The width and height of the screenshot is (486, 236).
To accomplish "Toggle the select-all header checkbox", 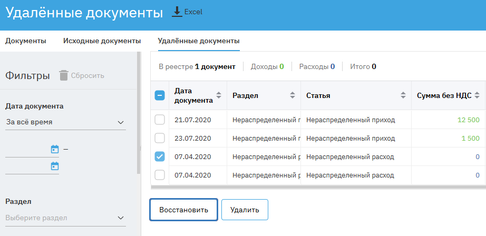I will coord(160,96).
